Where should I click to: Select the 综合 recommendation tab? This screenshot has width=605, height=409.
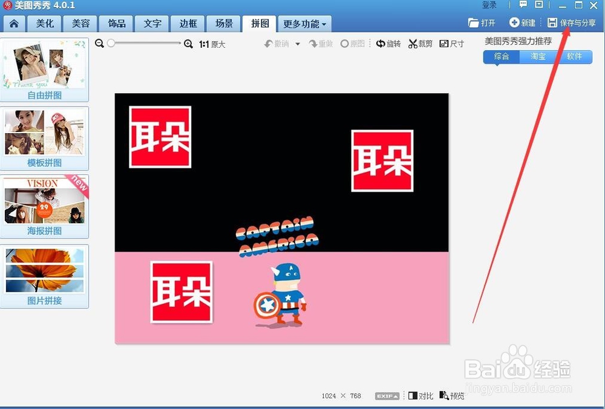coord(501,57)
